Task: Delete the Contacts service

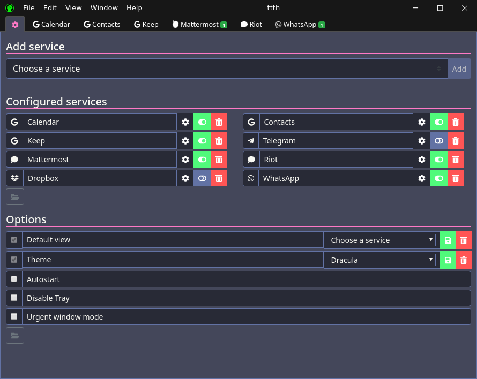Action: (x=456, y=122)
